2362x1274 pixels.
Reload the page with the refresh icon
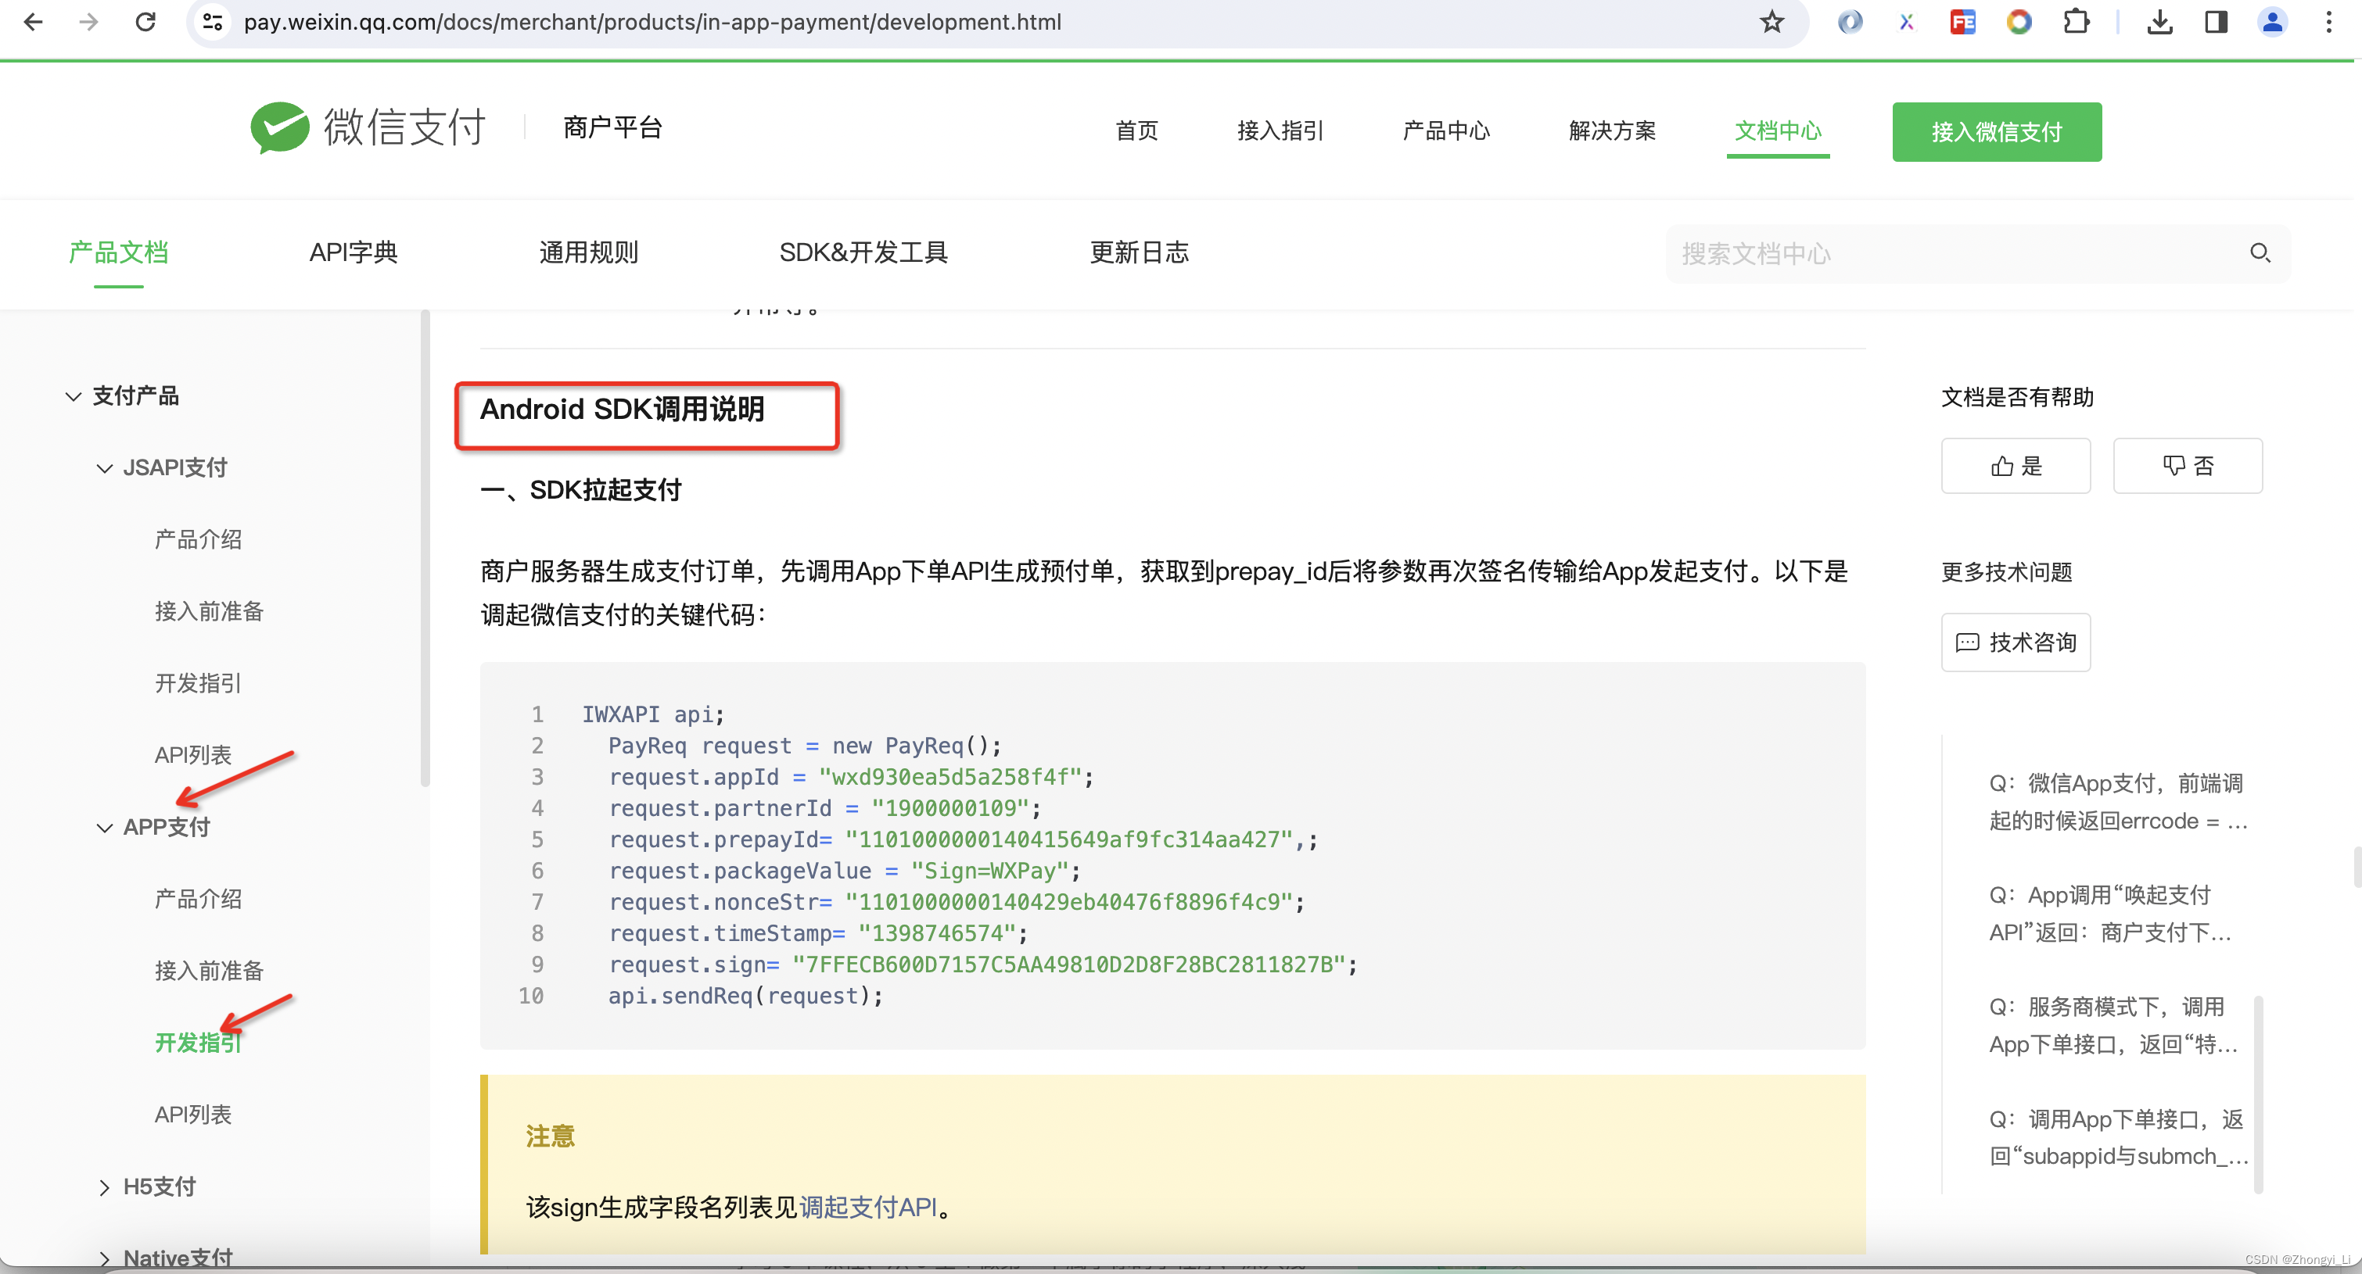(145, 21)
